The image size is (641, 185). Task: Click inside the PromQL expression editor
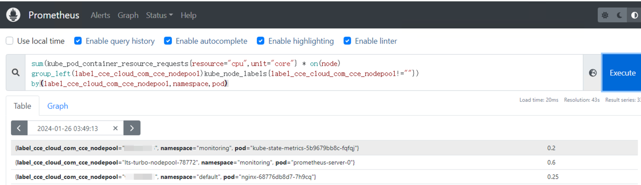pos(299,73)
